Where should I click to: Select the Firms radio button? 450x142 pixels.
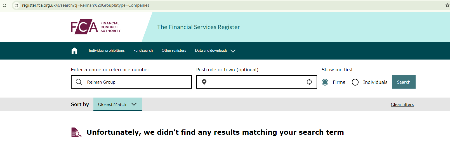(x=325, y=82)
